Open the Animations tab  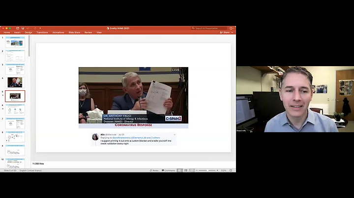tap(58, 33)
